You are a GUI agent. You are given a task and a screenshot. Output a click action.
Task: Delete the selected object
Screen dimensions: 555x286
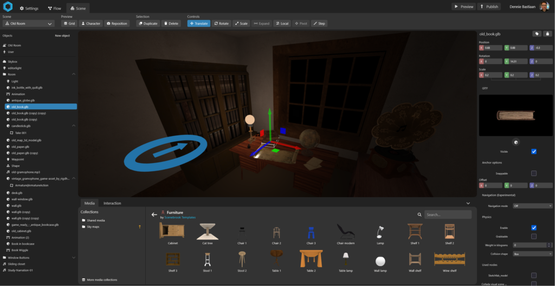click(x=171, y=24)
